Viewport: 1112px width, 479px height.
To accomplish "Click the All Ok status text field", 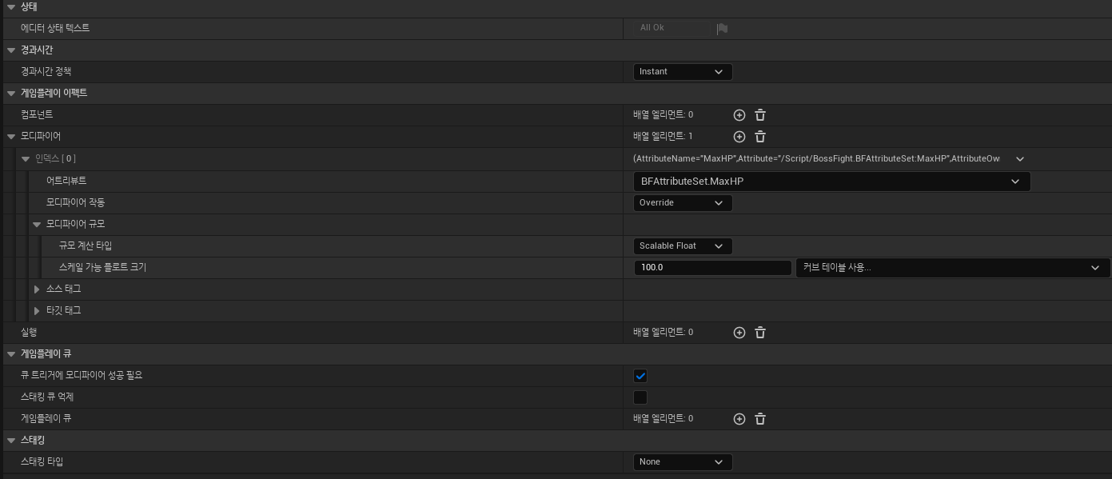I will tap(672, 28).
